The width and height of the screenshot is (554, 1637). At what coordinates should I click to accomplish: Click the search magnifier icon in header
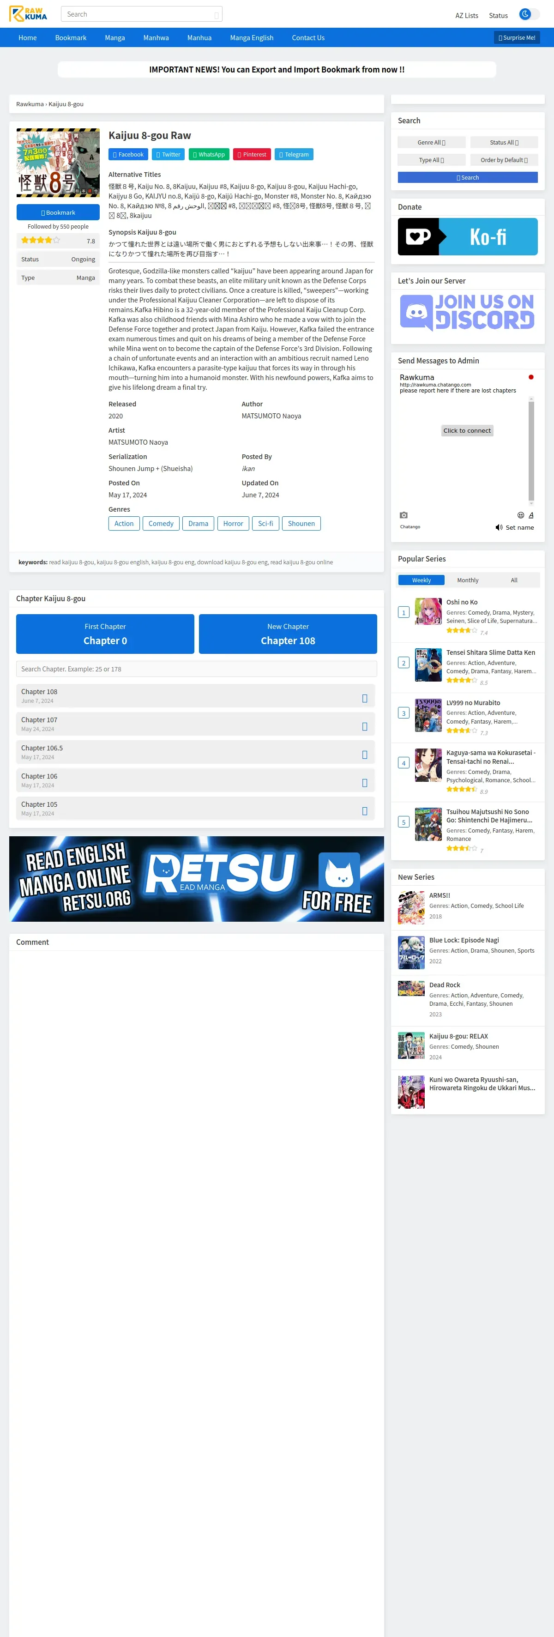point(217,15)
